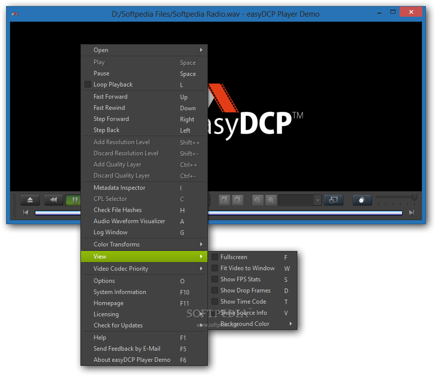Enable Show Time Code checkbox
Screen dimensions: 436x376
pos(214,302)
